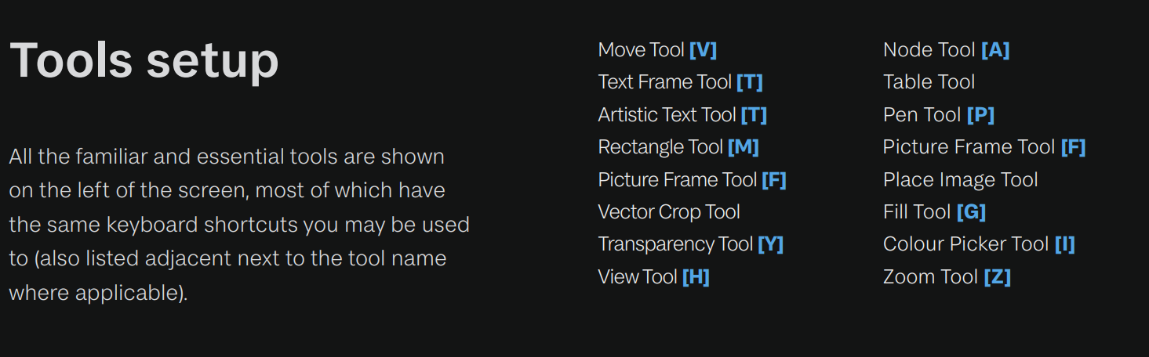Select the Colour Picker Tool [I] entry
This screenshot has height=357, width=1149.
[979, 244]
